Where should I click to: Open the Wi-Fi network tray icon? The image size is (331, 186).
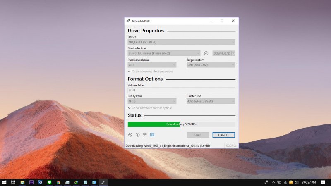pyautogui.click(x=285, y=182)
